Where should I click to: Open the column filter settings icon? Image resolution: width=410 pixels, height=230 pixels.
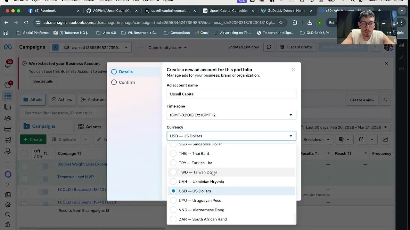point(385,100)
